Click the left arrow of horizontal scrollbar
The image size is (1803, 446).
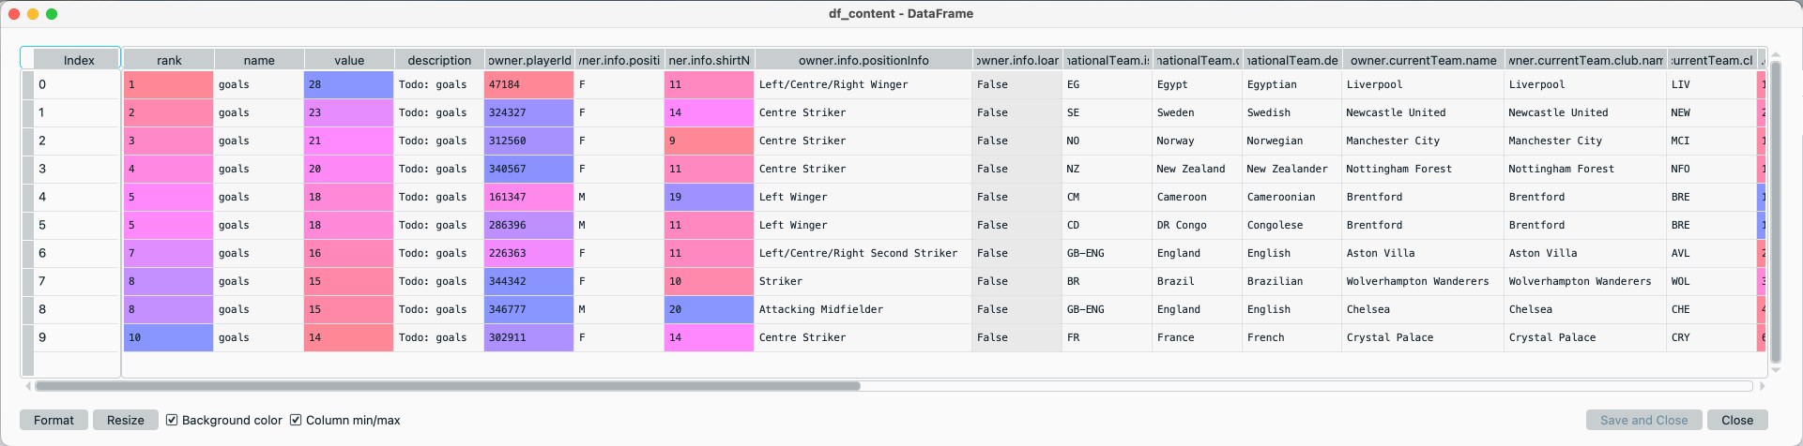28,386
